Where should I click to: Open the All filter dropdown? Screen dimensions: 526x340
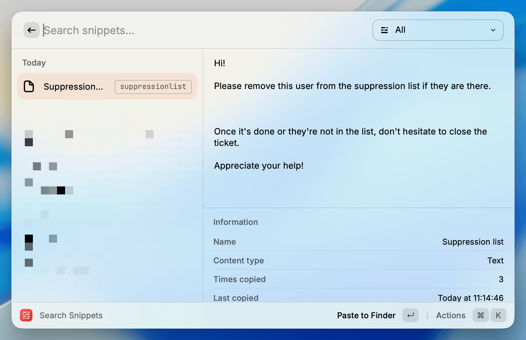(437, 30)
